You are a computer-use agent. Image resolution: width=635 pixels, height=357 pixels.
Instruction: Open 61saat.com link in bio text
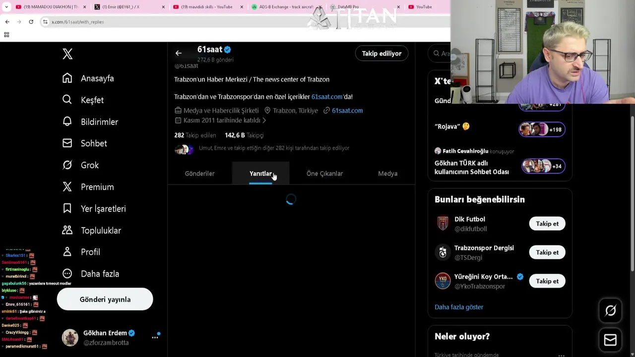point(327,97)
